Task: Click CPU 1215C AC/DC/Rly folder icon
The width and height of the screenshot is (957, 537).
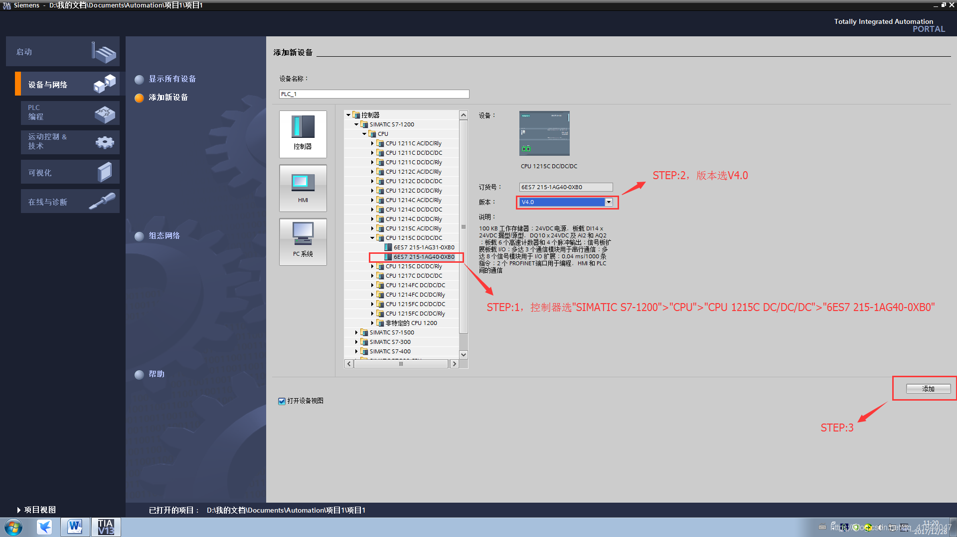Action: [x=380, y=228]
